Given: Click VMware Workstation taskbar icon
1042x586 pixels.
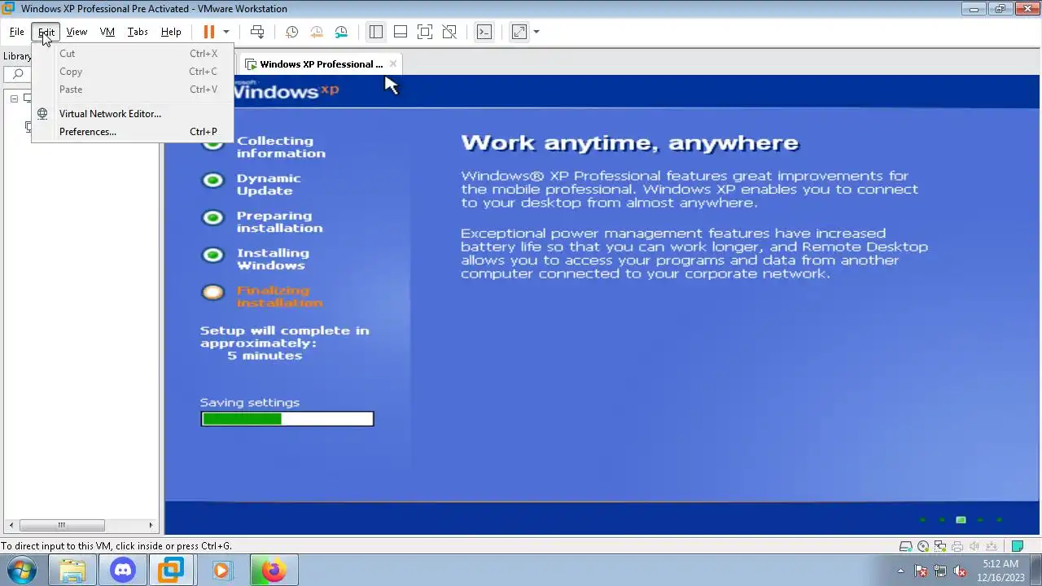Looking at the screenshot, I should click(x=172, y=571).
